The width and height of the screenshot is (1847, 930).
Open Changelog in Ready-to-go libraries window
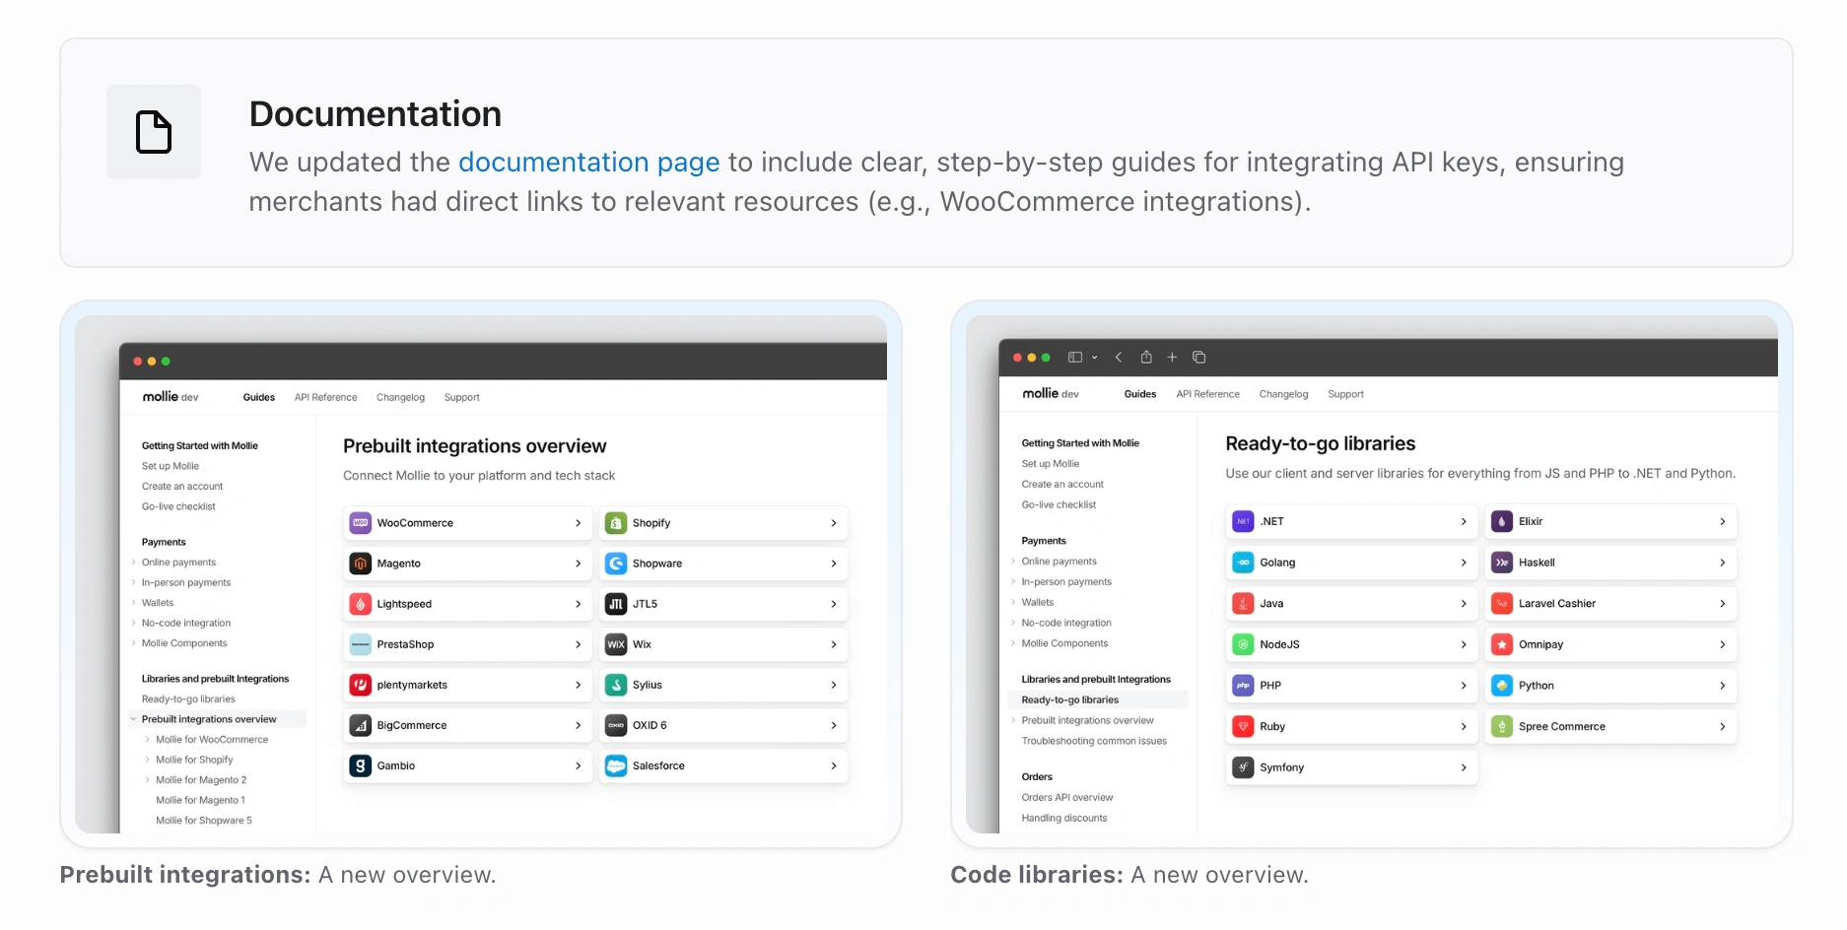point(1284,394)
